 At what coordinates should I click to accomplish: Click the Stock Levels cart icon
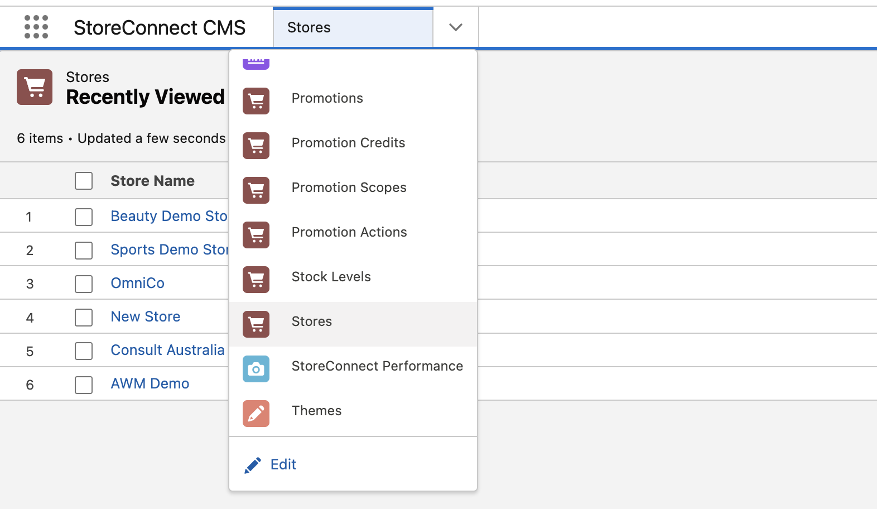256,280
